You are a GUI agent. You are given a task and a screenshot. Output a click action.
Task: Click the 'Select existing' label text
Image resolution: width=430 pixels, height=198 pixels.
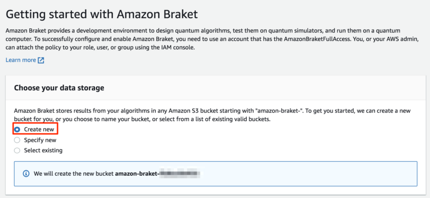point(43,151)
